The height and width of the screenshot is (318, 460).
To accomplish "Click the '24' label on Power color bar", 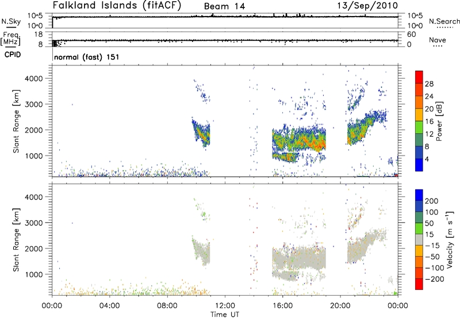I will (x=429, y=96).
